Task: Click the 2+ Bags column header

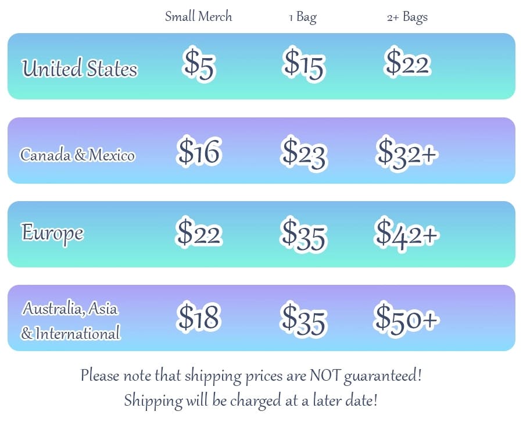Action: pos(407,17)
